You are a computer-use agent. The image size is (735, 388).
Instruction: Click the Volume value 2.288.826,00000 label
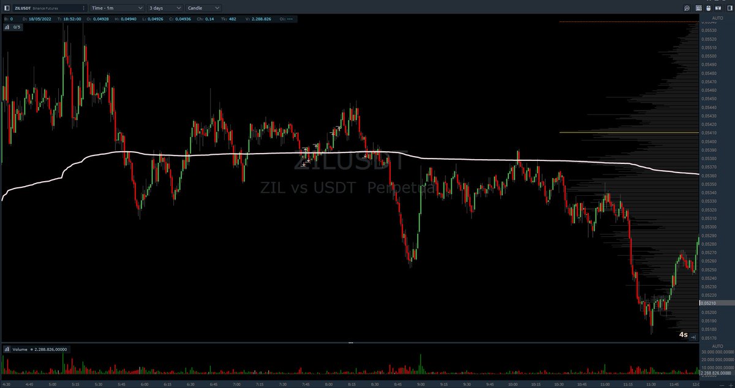[x=51, y=349]
